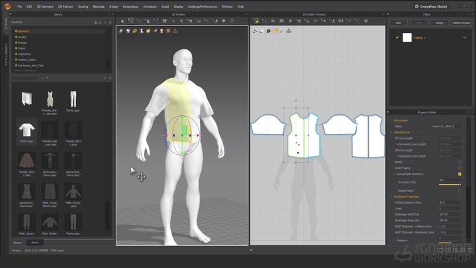Click the expand arrow below the 3D window
This screenshot has height=268, width=476.
coord(251,250)
